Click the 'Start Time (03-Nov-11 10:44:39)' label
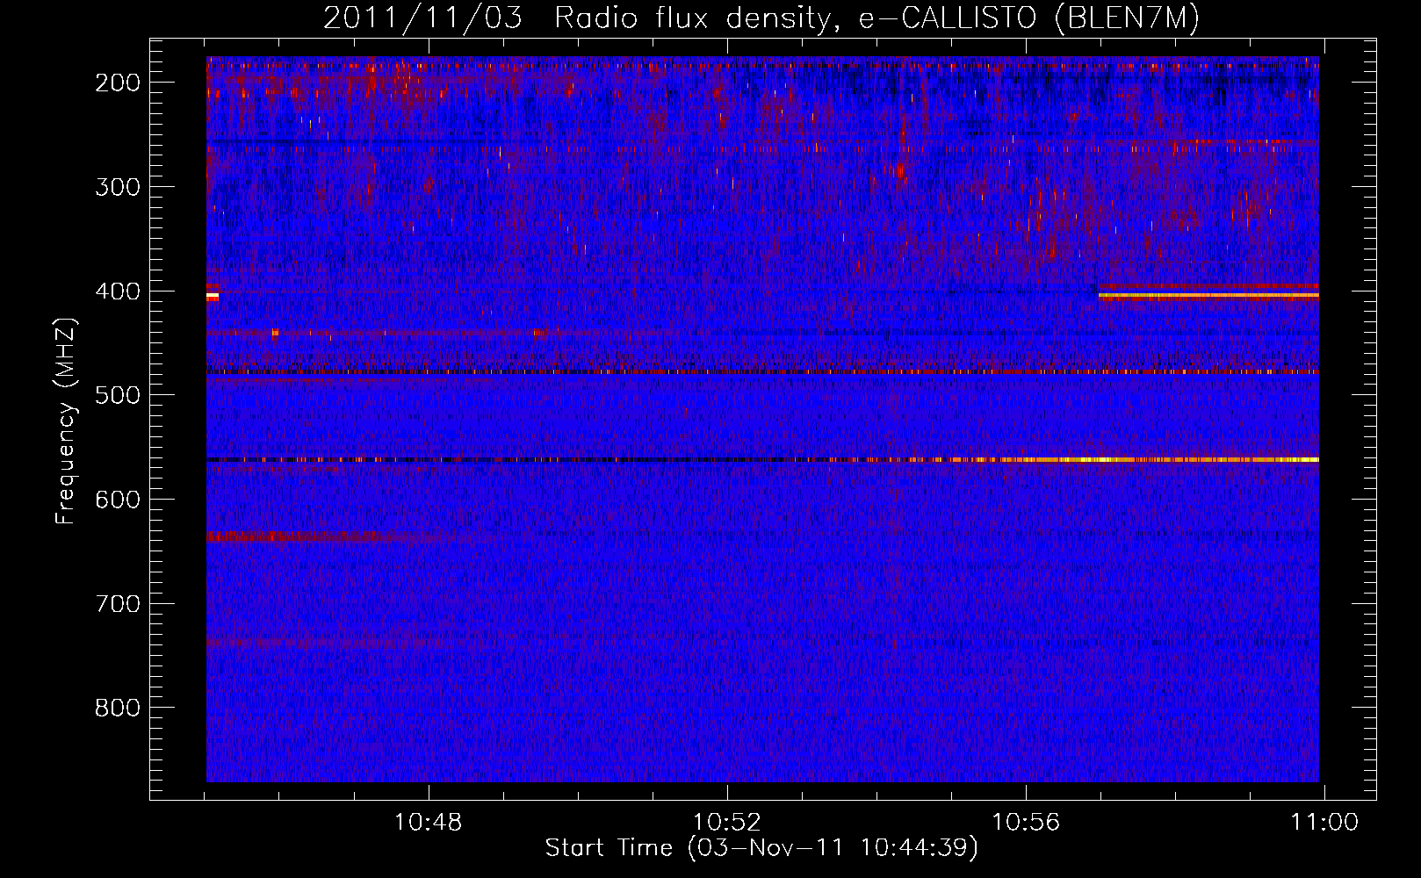 coord(761,848)
